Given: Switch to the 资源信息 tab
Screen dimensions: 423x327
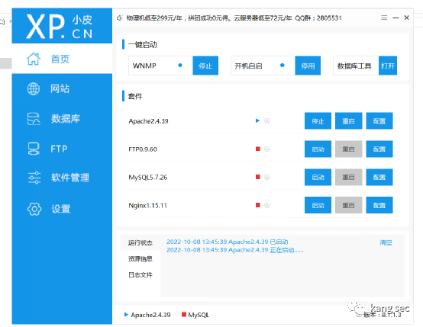Looking at the screenshot, I should pyautogui.click(x=140, y=259).
